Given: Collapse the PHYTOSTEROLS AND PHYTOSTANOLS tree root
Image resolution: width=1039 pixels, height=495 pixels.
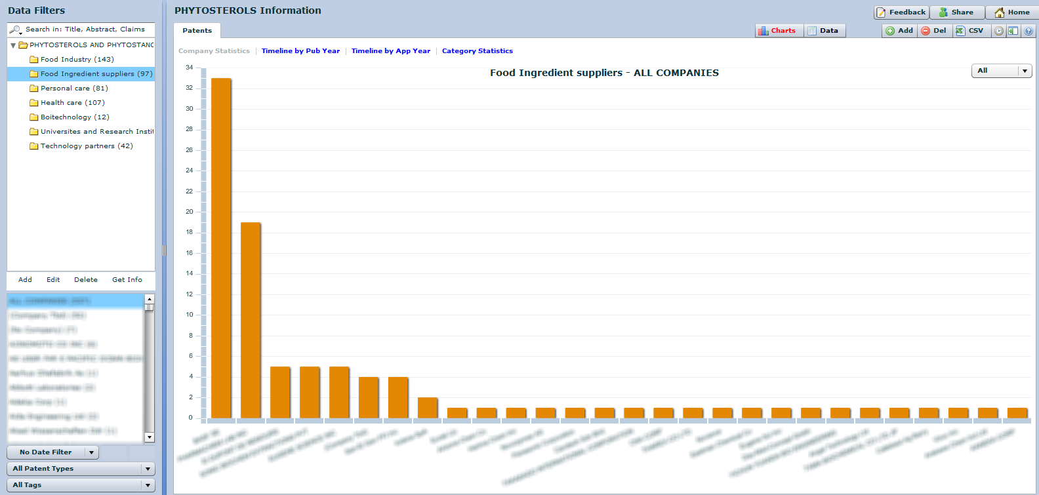Looking at the screenshot, I should click(13, 45).
